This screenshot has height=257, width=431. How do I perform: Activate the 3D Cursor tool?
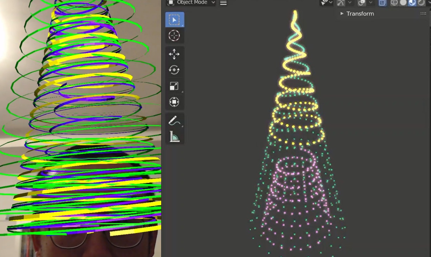pyautogui.click(x=175, y=36)
